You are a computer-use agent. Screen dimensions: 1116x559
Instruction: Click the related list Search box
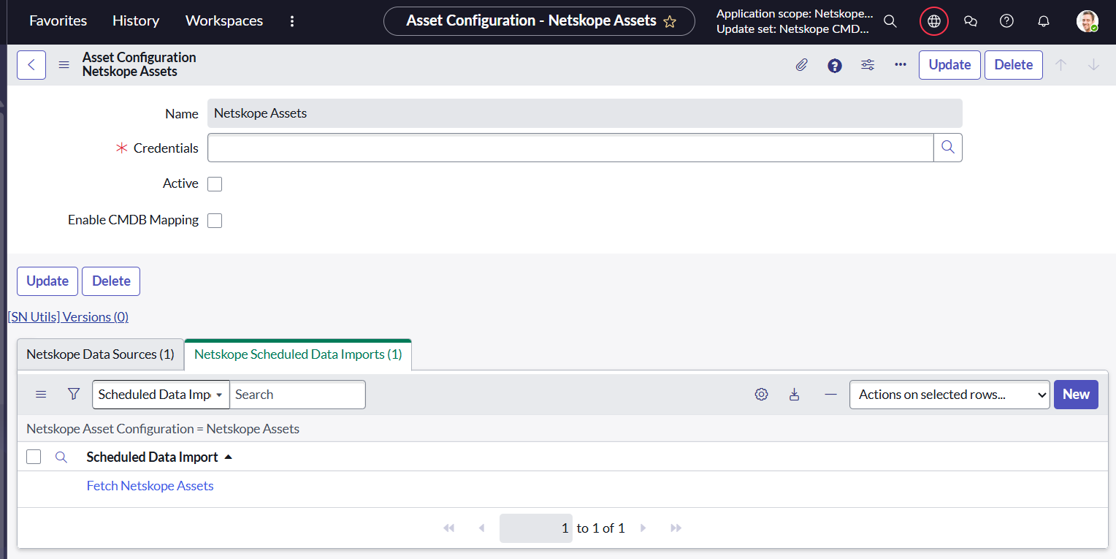click(297, 395)
